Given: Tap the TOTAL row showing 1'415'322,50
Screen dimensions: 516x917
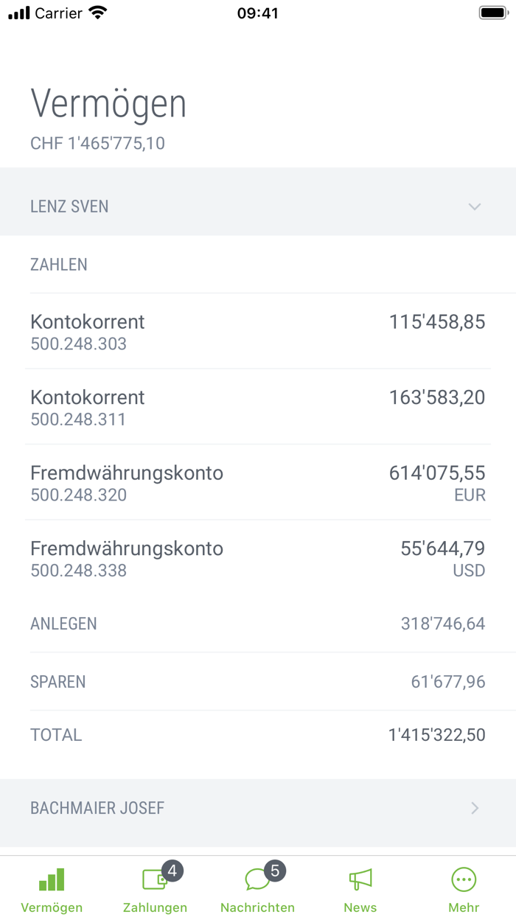Looking at the screenshot, I should coord(258,734).
